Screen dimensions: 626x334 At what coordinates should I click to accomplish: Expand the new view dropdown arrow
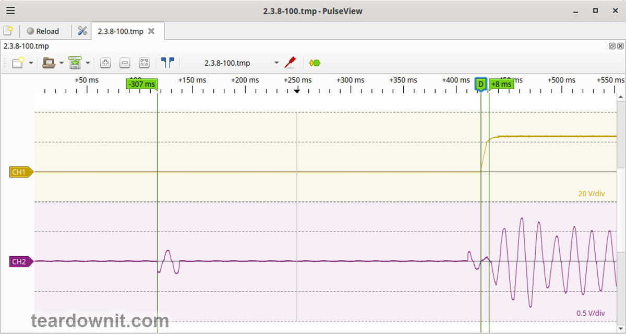pos(31,63)
